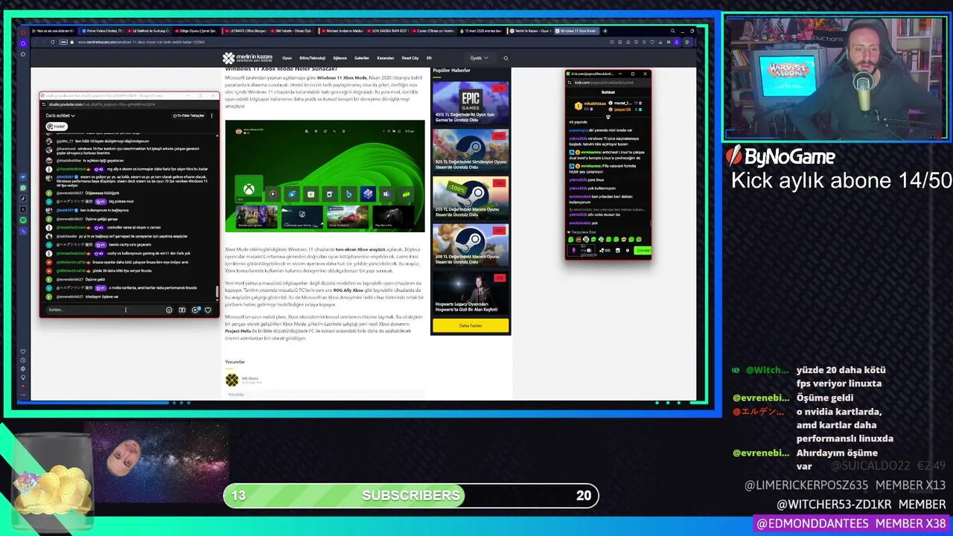This screenshot has height=536, width=953.
Task: Click the Yorumlar comment input box
Action: point(325,395)
